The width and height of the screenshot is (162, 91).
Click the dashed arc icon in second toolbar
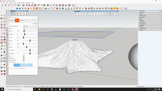(x=123, y=8)
